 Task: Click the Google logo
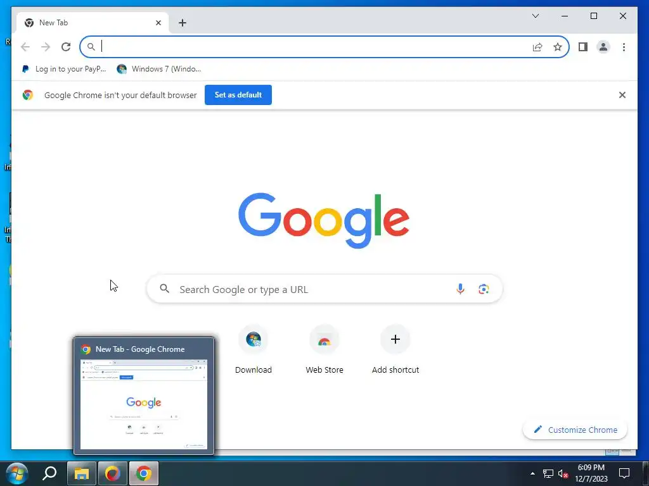click(324, 220)
